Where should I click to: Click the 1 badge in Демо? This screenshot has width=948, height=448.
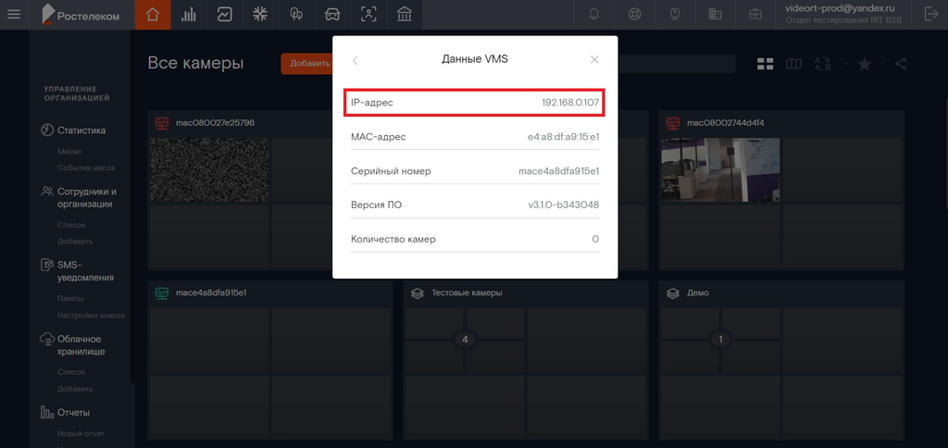[720, 340]
